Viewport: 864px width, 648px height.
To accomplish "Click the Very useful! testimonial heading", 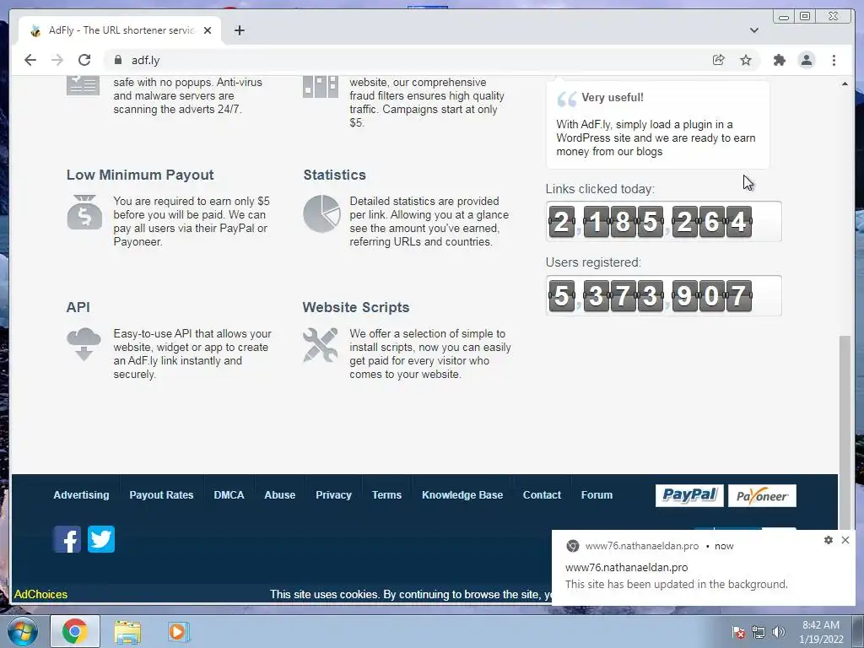I will point(613,98).
